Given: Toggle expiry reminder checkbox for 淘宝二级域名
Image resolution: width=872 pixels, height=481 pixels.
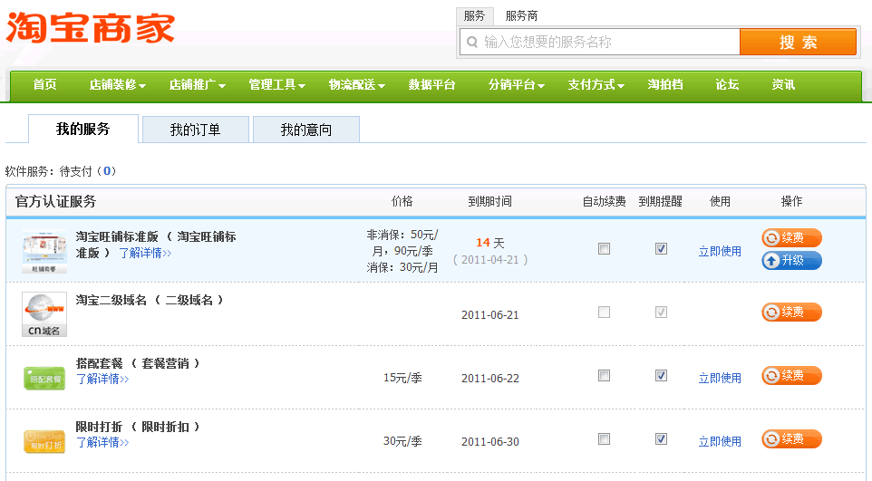Looking at the screenshot, I should tap(661, 312).
